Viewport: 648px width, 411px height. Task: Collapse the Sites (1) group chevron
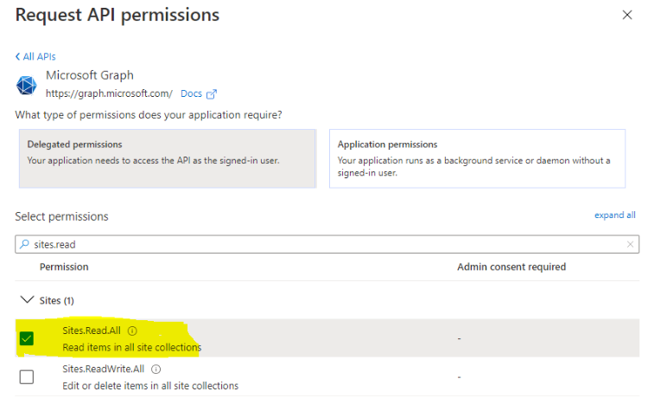pos(27,299)
